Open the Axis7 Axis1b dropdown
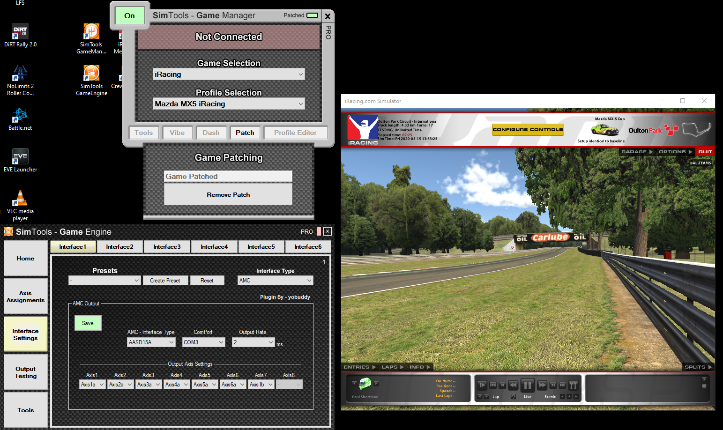This screenshot has width=723, height=430. tap(261, 385)
